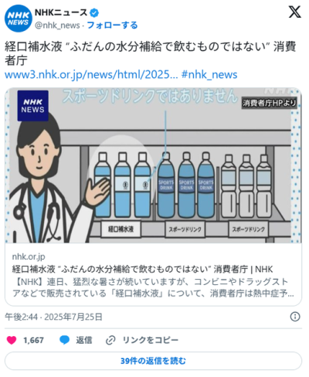Click 39件の返信を読む button
This screenshot has height=377, width=309.
click(x=153, y=361)
